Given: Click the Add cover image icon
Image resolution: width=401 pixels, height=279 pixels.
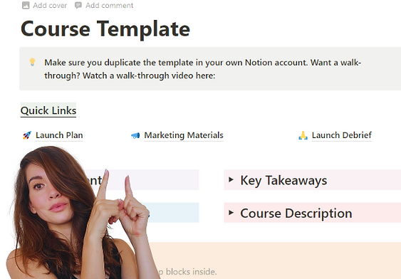Looking at the screenshot, I should (x=26, y=6).
